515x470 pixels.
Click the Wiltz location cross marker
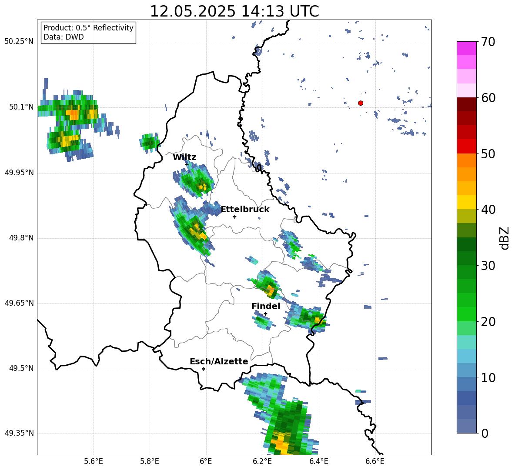click(x=187, y=164)
